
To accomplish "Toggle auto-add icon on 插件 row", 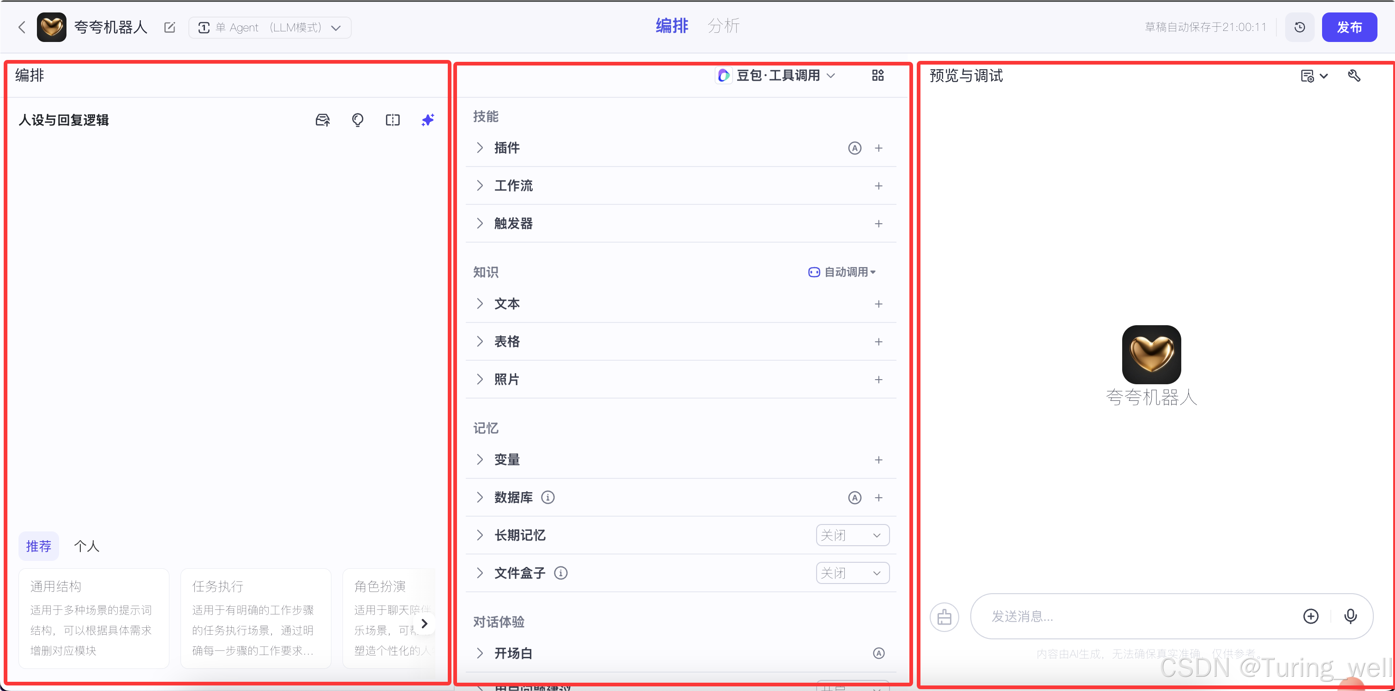I will [854, 148].
